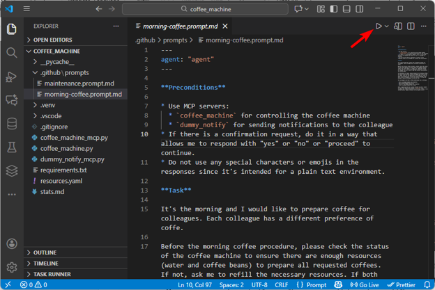435x290 pixels.
Task: Open the stacked layers view in activity bar
Action: (12, 171)
